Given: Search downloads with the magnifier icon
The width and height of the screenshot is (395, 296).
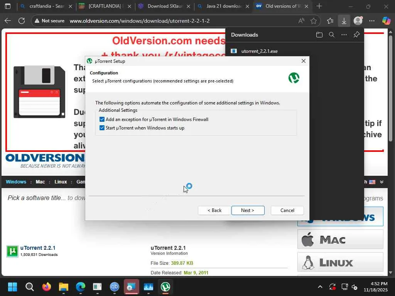Looking at the screenshot, I should point(332,35).
